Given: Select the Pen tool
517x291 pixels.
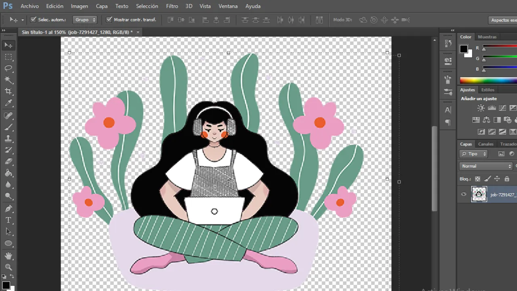Looking at the screenshot, I should [x=8, y=209].
